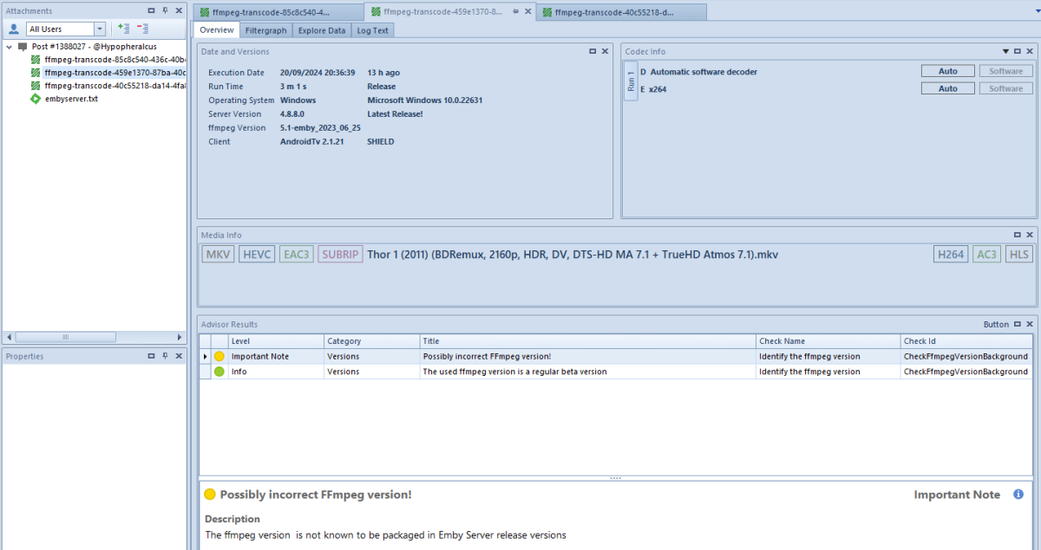Click the H264 output codec badge
1041x550 pixels.
950,254
